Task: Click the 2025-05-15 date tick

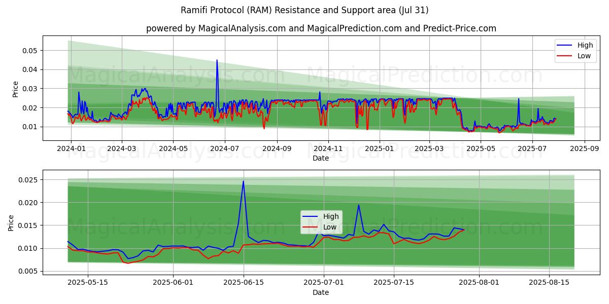Action: [88, 283]
